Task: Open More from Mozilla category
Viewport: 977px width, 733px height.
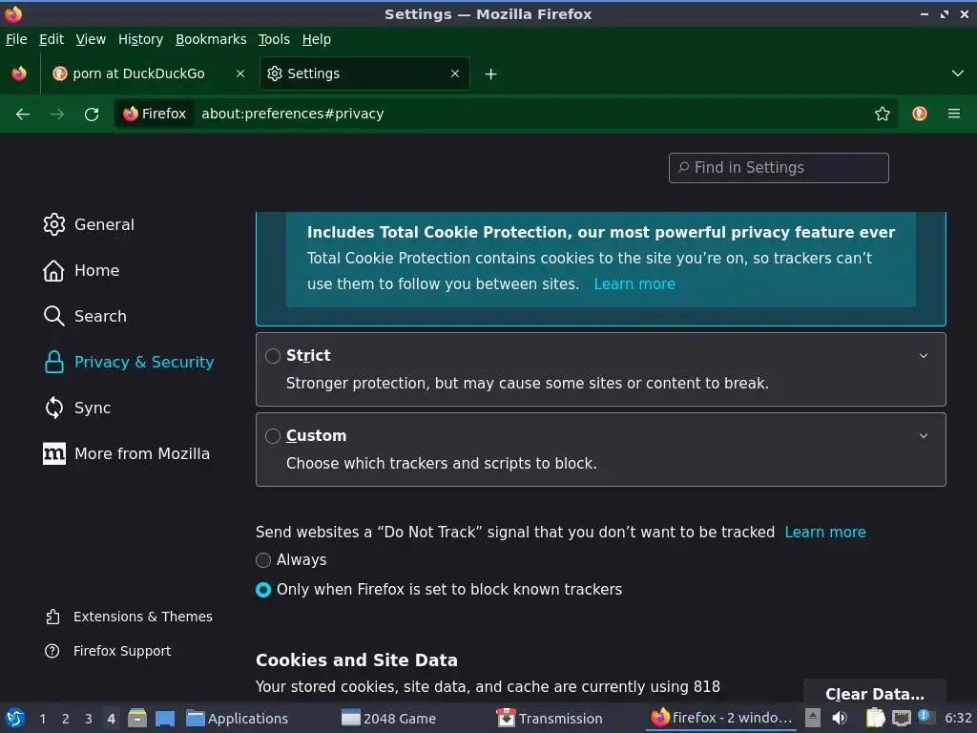Action: point(127,453)
